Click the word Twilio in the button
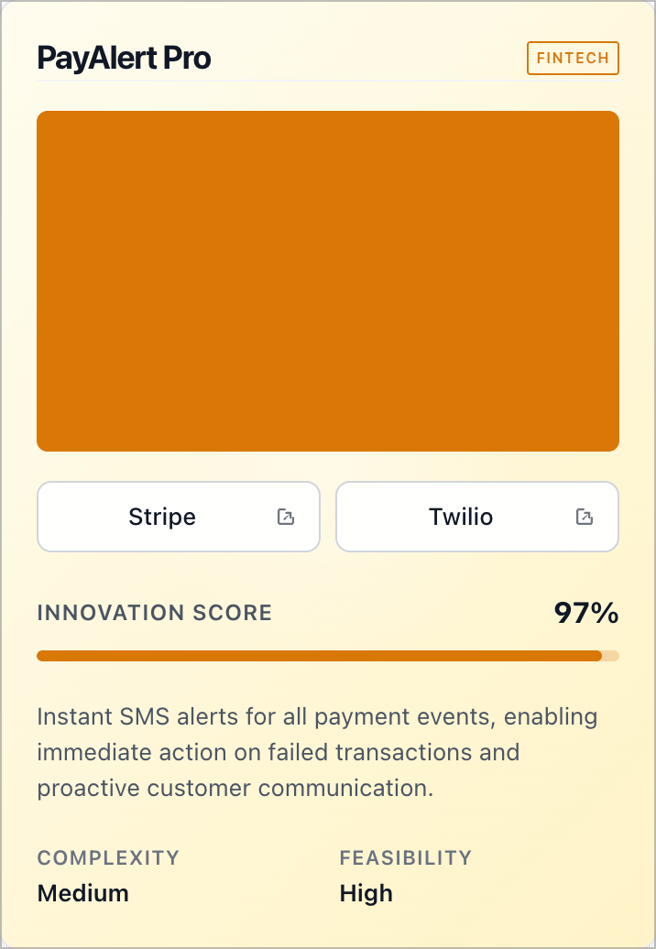656x949 pixels. click(461, 517)
